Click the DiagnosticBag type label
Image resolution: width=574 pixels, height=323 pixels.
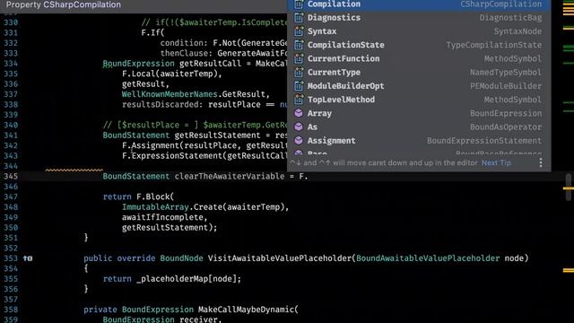[510, 18]
